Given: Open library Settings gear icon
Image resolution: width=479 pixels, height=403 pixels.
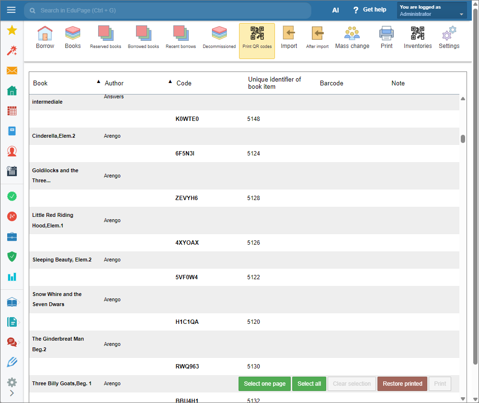Looking at the screenshot, I should (x=449, y=38).
